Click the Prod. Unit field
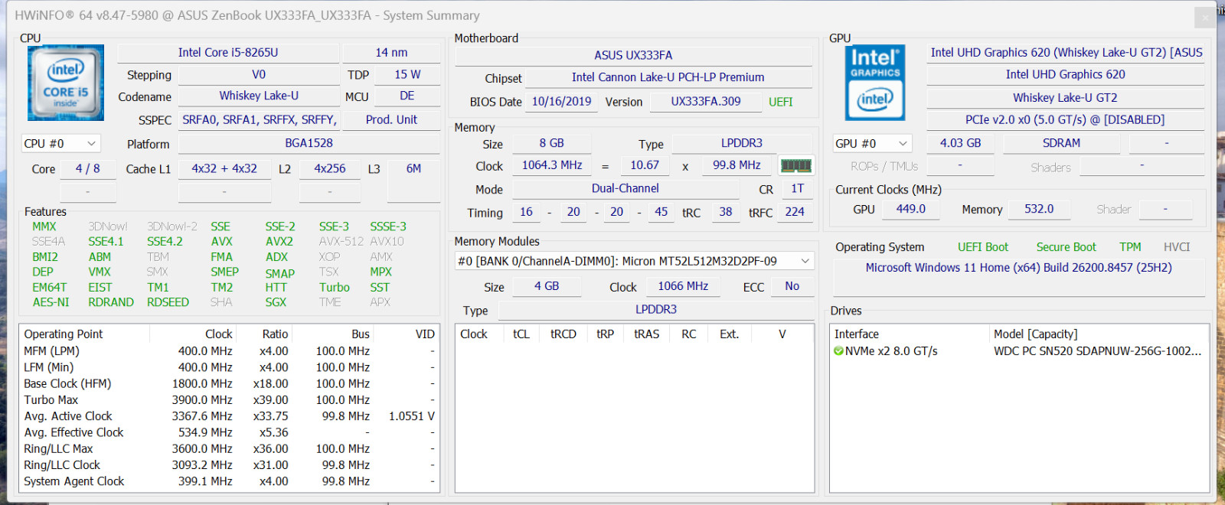This screenshot has width=1225, height=505. click(x=391, y=120)
